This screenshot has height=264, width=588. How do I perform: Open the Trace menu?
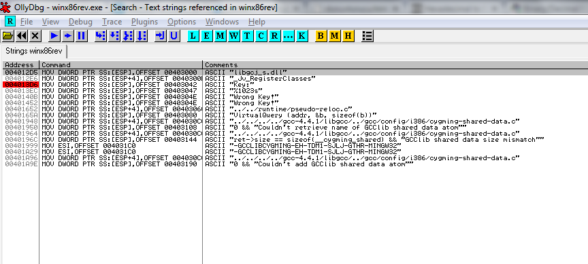tap(112, 22)
